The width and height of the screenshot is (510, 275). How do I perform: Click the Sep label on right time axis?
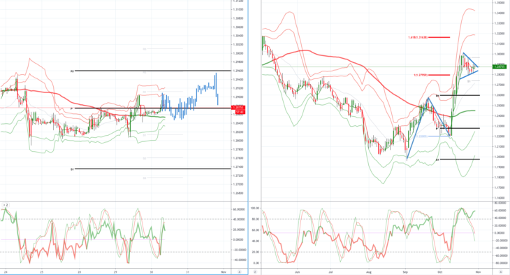tap(405, 272)
